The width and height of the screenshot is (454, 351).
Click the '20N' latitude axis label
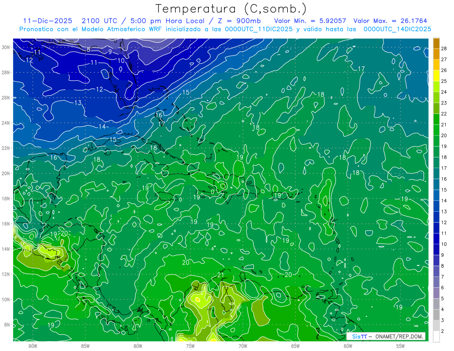[x=6, y=173]
